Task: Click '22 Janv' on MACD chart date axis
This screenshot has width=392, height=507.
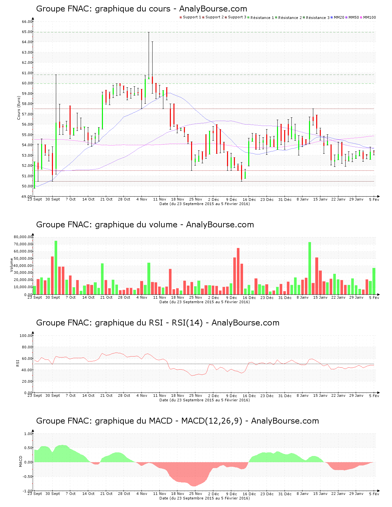Action: coord(338,494)
